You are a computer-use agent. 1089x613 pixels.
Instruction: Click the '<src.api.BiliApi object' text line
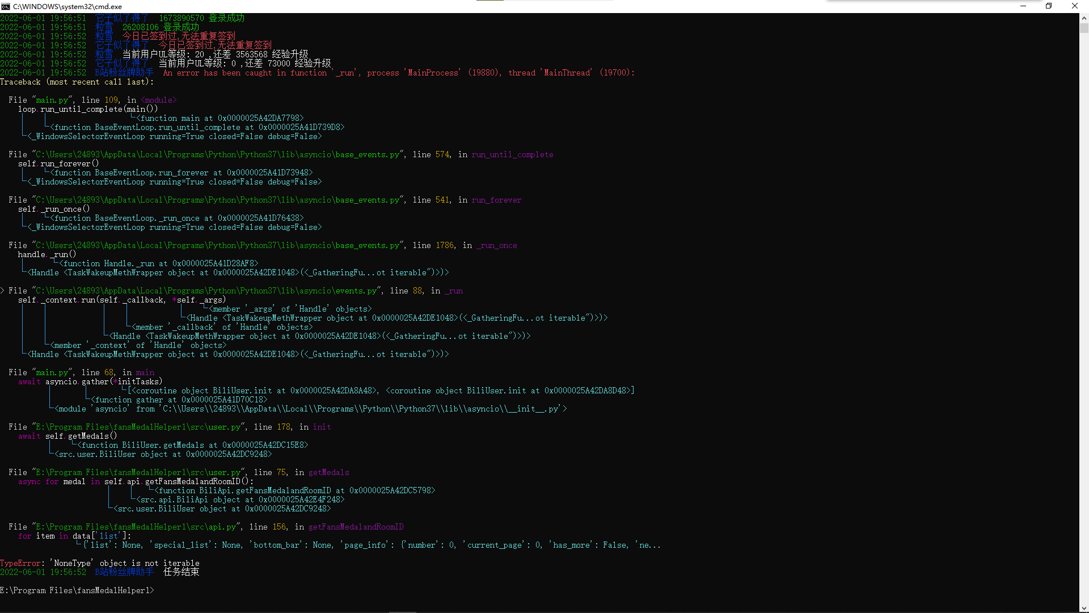[x=240, y=499]
